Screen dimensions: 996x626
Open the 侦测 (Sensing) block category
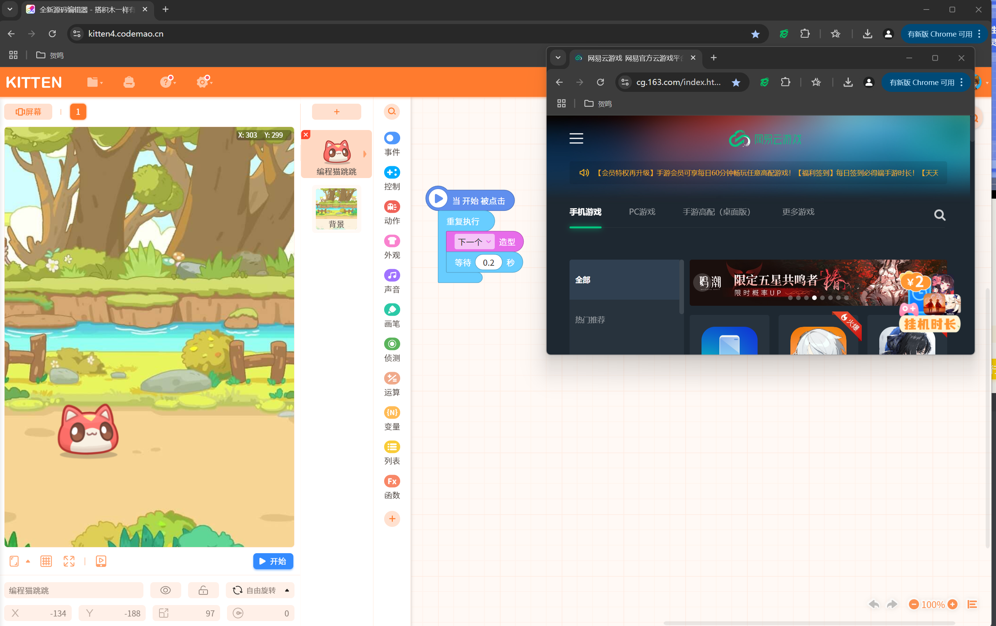click(x=392, y=350)
